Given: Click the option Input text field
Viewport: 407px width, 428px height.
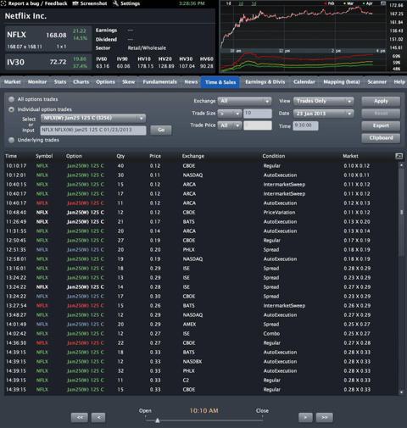Looking at the screenshot, I should coord(93,131).
